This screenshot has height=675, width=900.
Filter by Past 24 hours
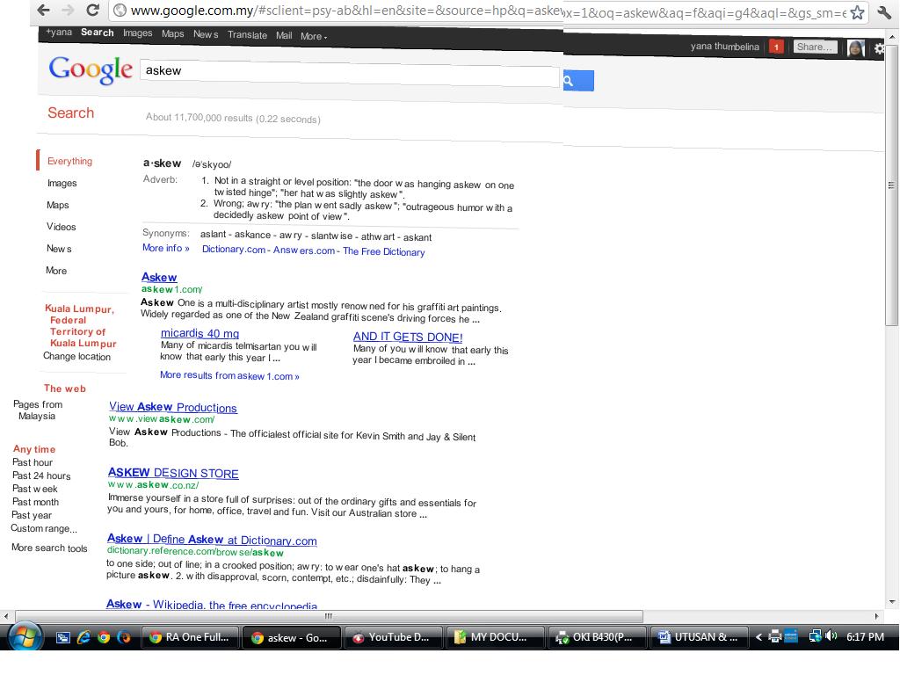tap(42, 475)
